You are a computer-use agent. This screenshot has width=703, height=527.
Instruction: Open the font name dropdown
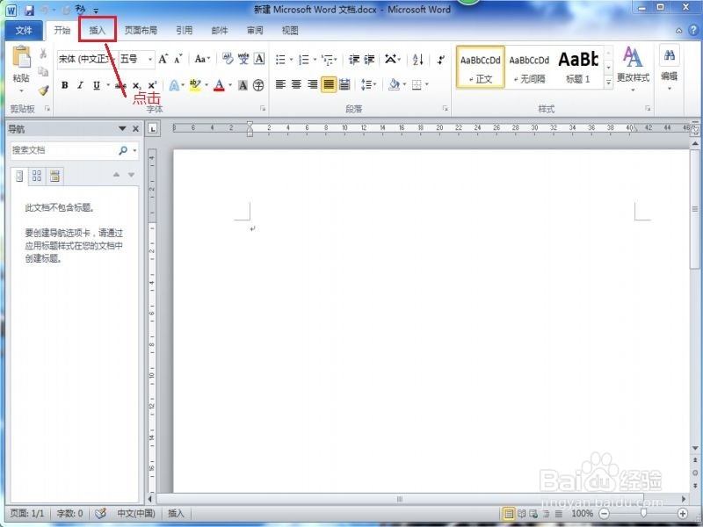point(114,59)
